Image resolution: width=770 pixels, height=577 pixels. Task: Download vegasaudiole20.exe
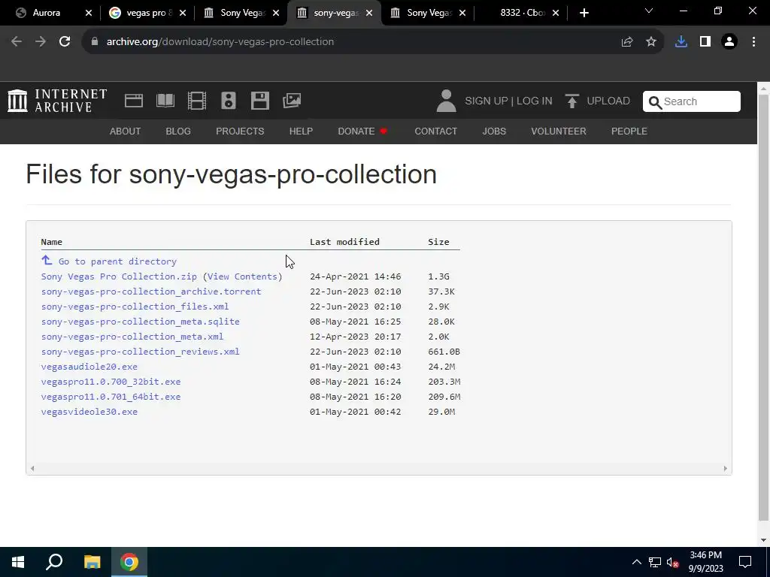[89, 367]
